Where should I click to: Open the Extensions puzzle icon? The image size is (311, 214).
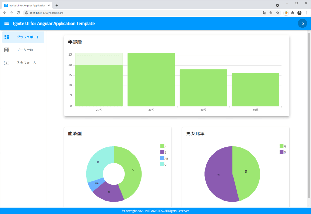[x=293, y=13]
